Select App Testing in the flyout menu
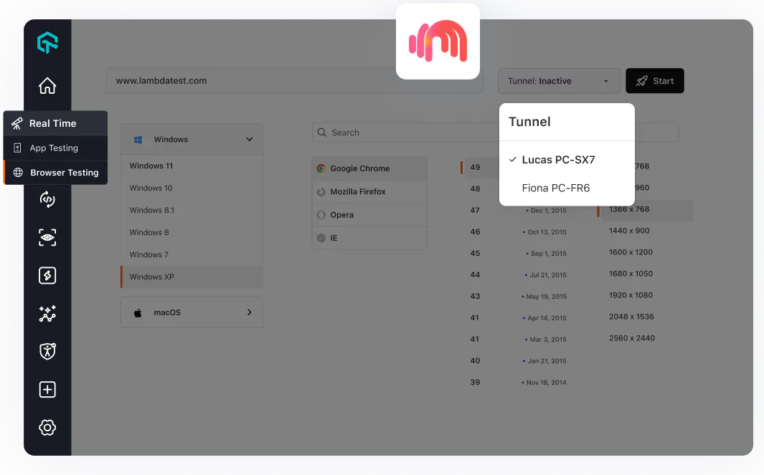This screenshot has width=764, height=475. (x=55, y=148)
